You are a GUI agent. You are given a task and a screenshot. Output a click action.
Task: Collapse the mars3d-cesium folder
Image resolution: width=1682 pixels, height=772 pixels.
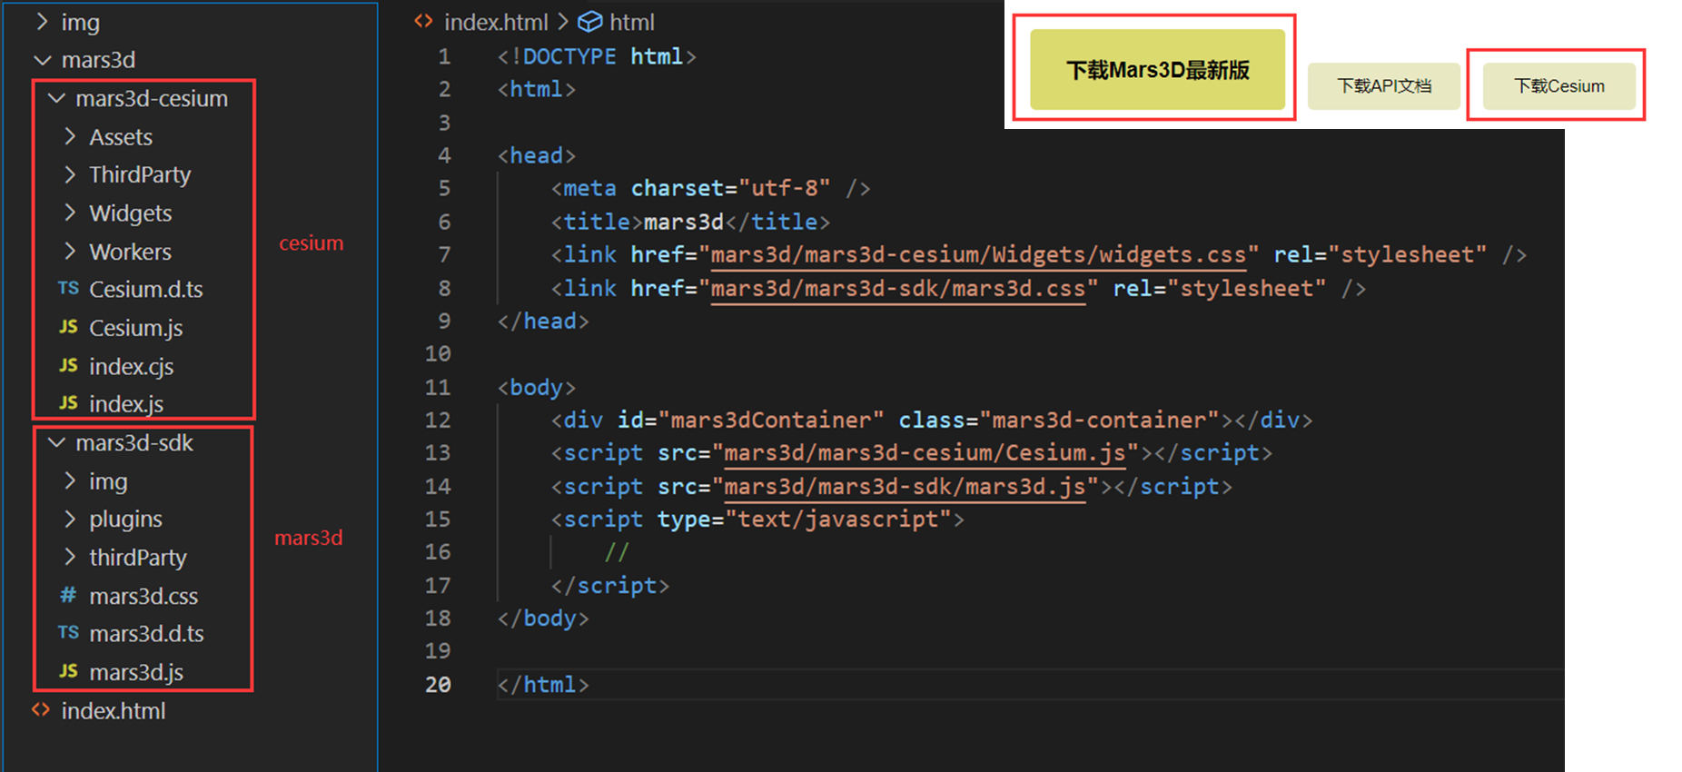pyautogui.click(x=57, y=98)
